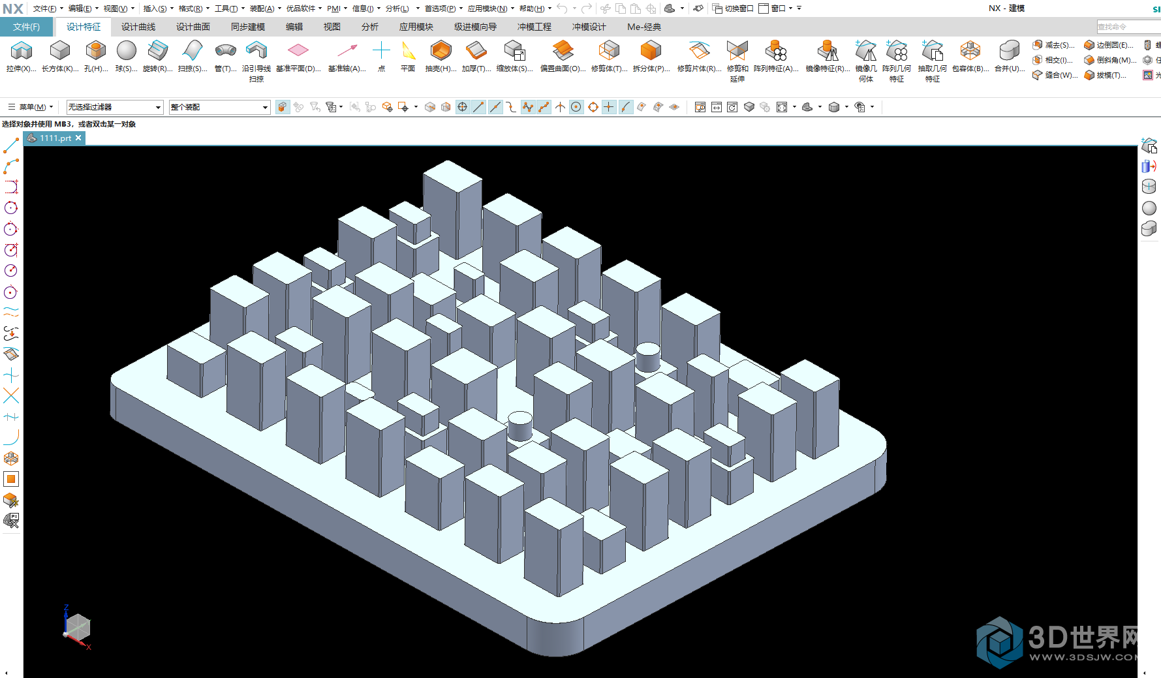Image resolution: width=1161 pixels, height=678 pixels.
Task: Open Pattern Geometry (阵列几何特征) tool
Action: tap(897, 61)
